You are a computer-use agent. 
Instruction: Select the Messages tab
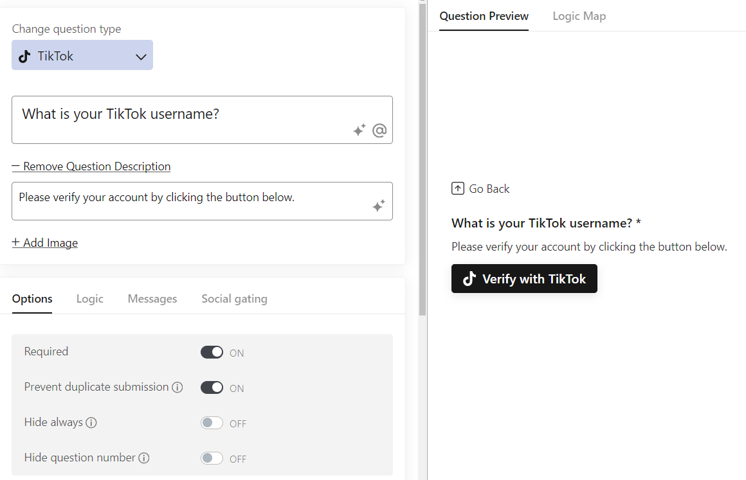(x=152, y=299)
